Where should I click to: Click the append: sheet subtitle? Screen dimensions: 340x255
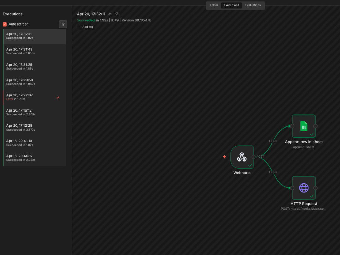(x=304, y=147)
